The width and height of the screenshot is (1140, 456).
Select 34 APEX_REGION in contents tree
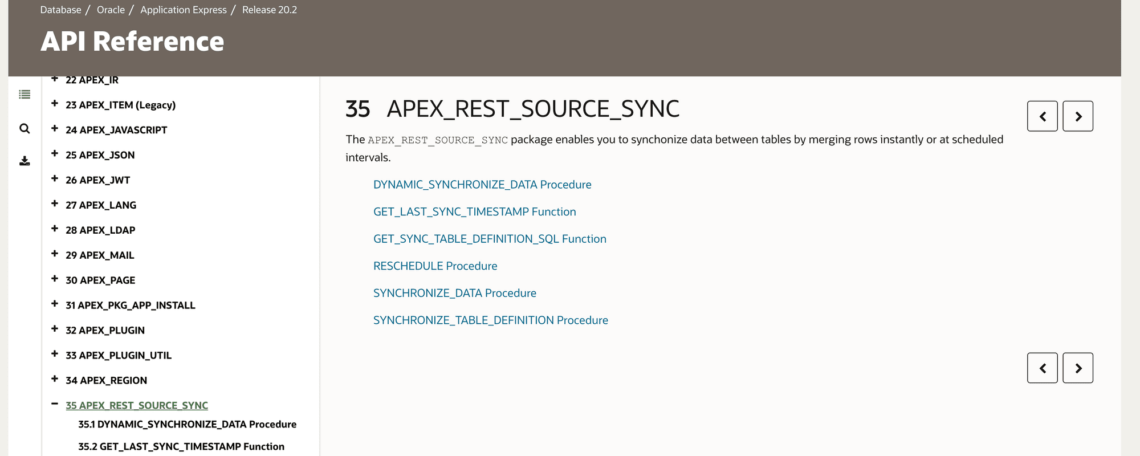tap(107, 381)
